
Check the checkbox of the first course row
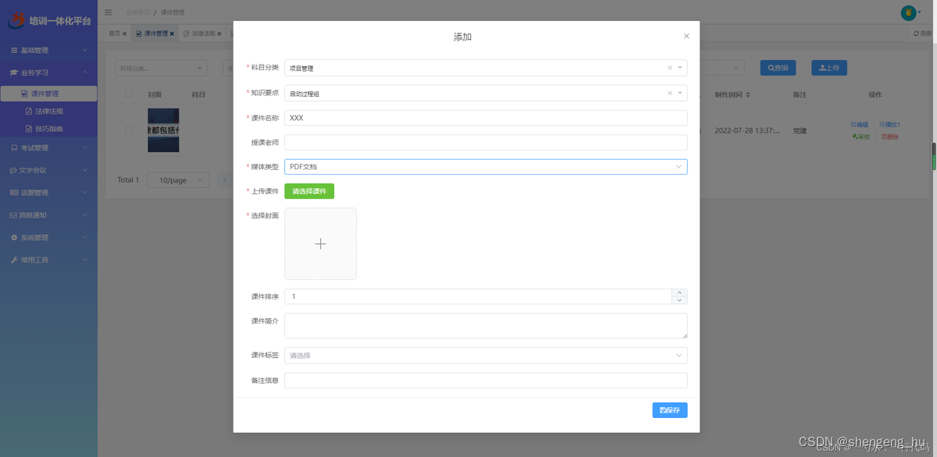[x=129, y=130]
